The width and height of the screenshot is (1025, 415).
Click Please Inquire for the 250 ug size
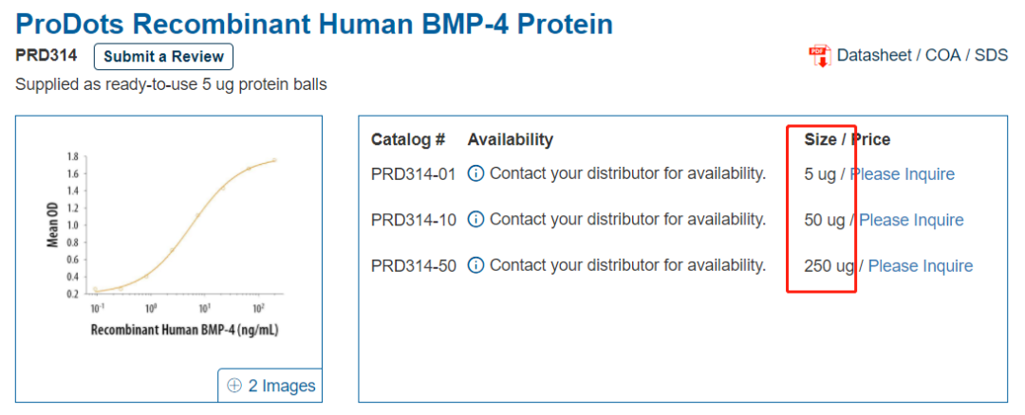click(920, 266)
